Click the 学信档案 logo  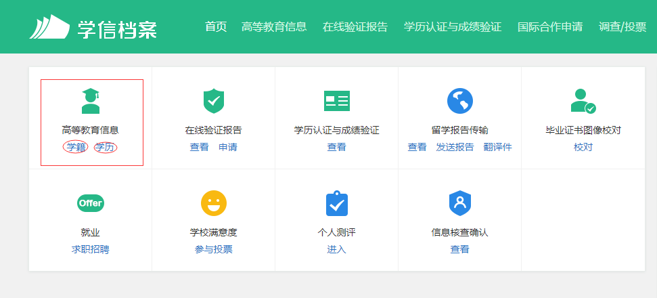point(93,27)
